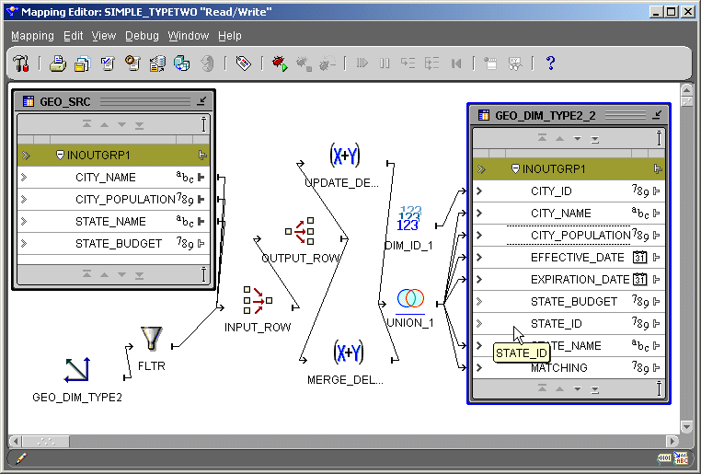Image resolution: width=701 pixels, height=474 pixels.
Task: Select the FLTR filter funnel icon
Action: click(x=152, y=339)
